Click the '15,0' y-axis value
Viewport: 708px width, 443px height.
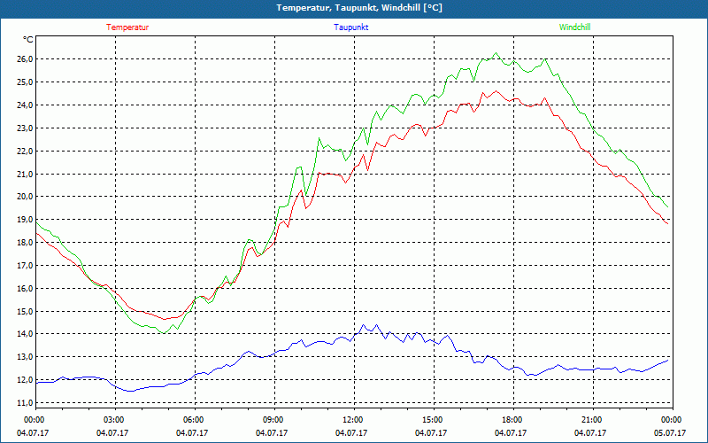click(x=25, y=312)
